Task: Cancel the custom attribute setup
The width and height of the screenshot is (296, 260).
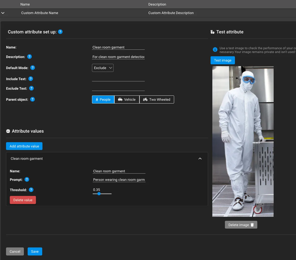Action: coord(15,251)
